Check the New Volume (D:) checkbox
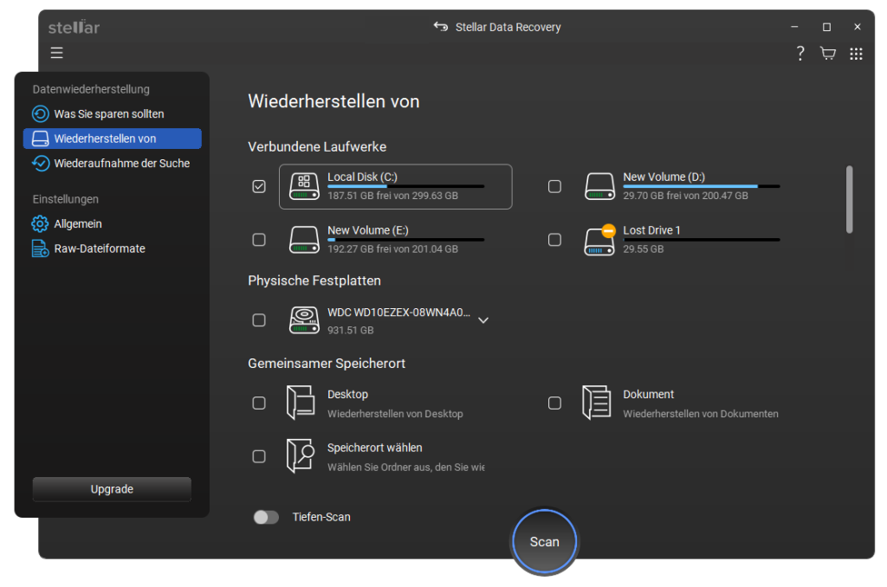 click(x=554, y=186)
